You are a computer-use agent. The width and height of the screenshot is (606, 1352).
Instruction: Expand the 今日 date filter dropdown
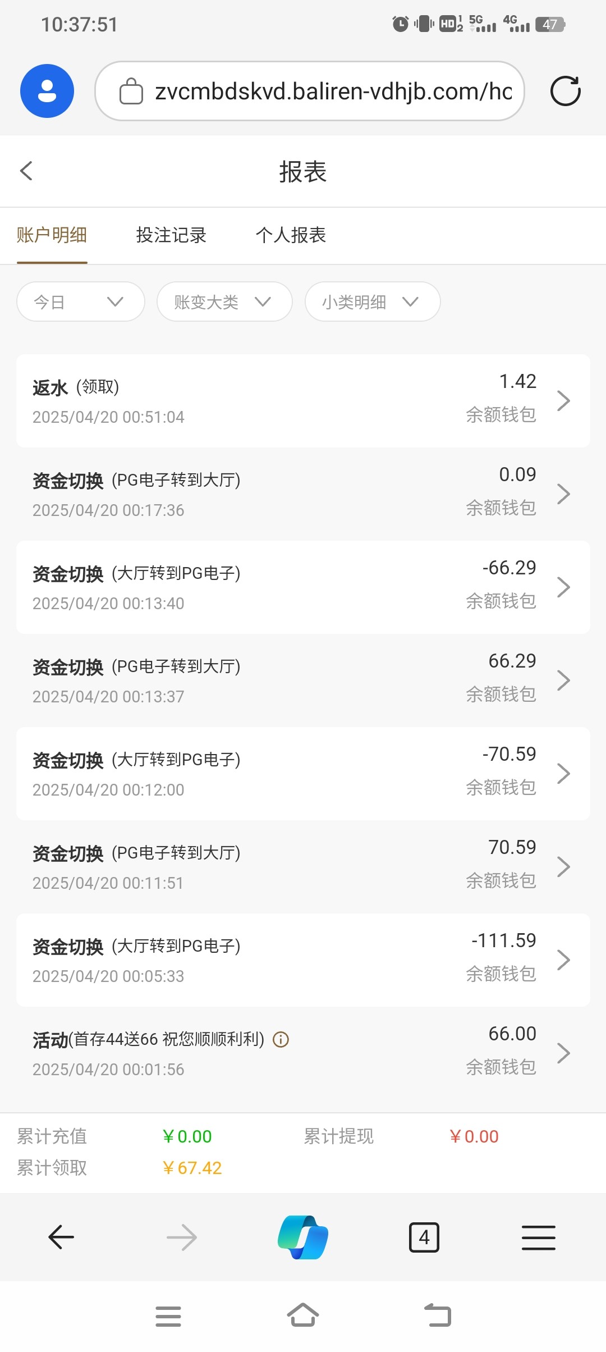81,302
